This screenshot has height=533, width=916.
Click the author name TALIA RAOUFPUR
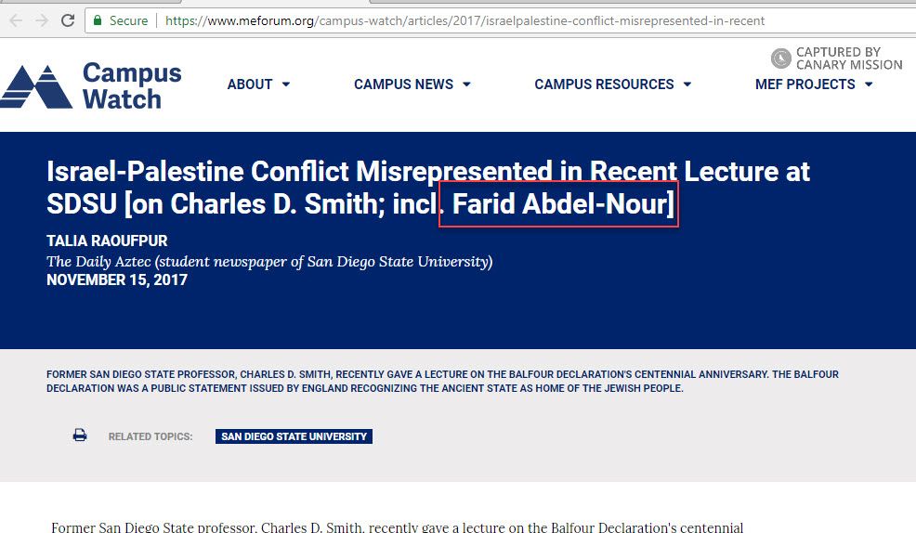coord(107,240)
